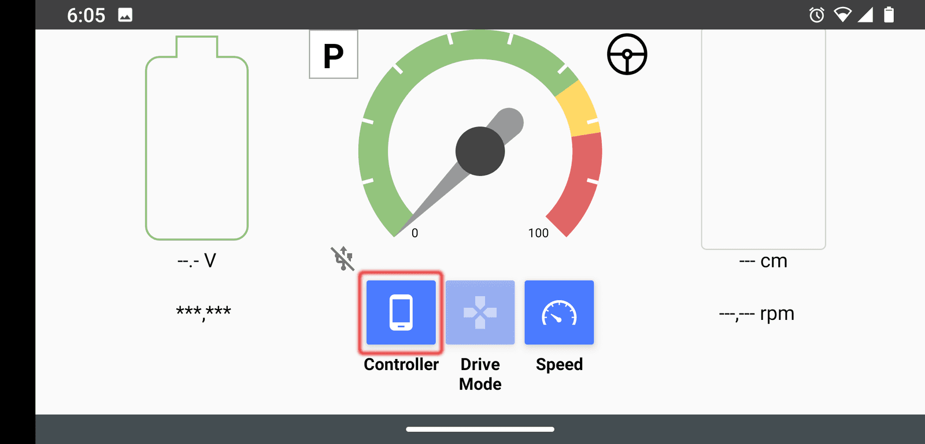Tap the '---,--- rpm' reading
Image resolution: width=925 pixels, height=444 pixels.
pyautogui.click(x=757, y=314)
